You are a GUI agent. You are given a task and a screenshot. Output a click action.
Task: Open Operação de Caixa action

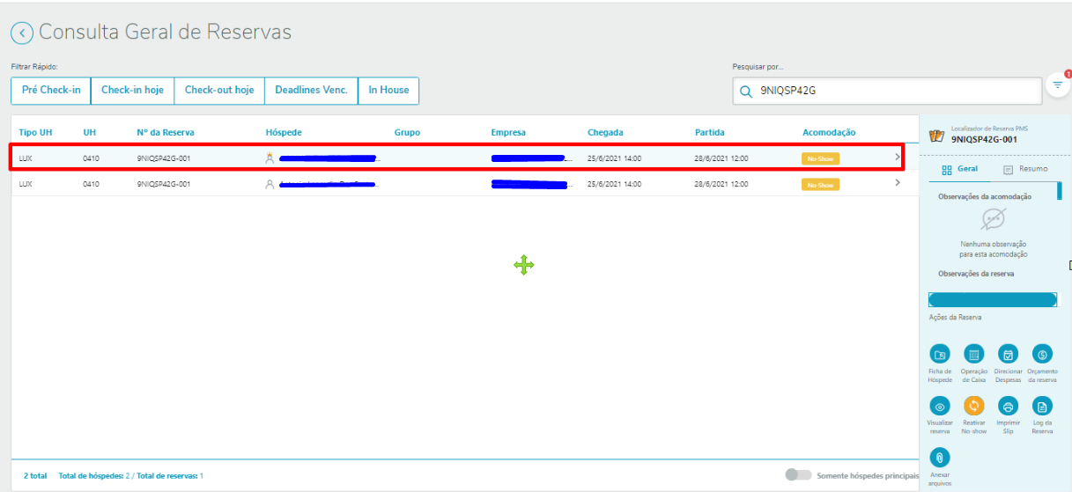click(974, 355)
